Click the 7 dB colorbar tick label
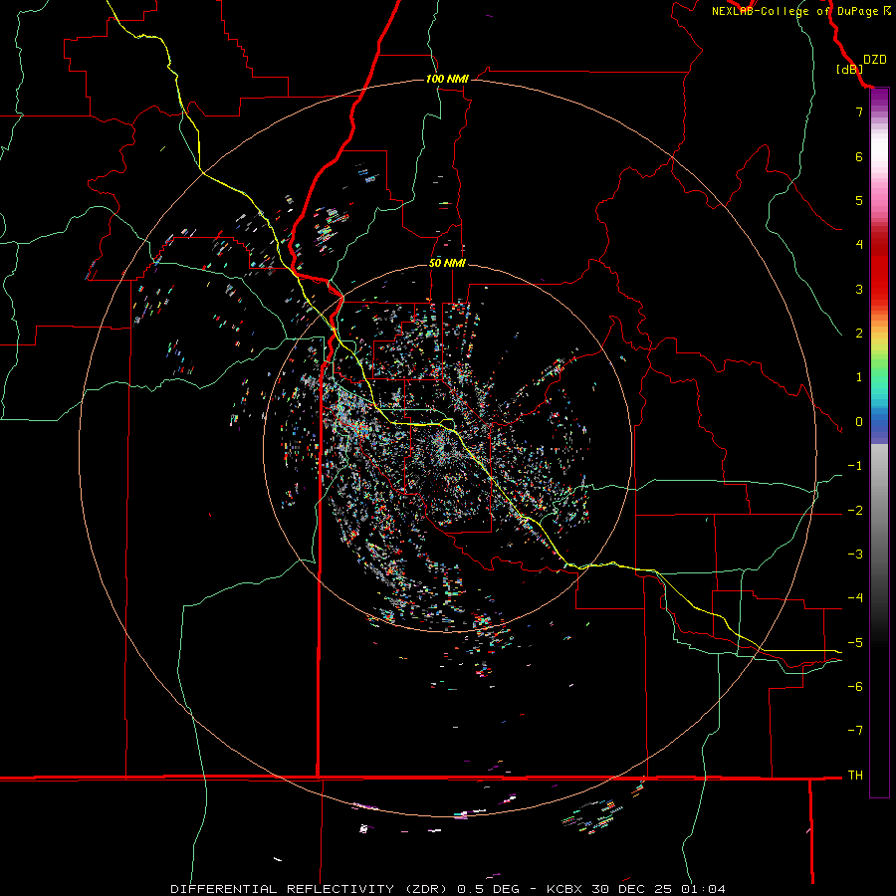 (x=859, y=112)
